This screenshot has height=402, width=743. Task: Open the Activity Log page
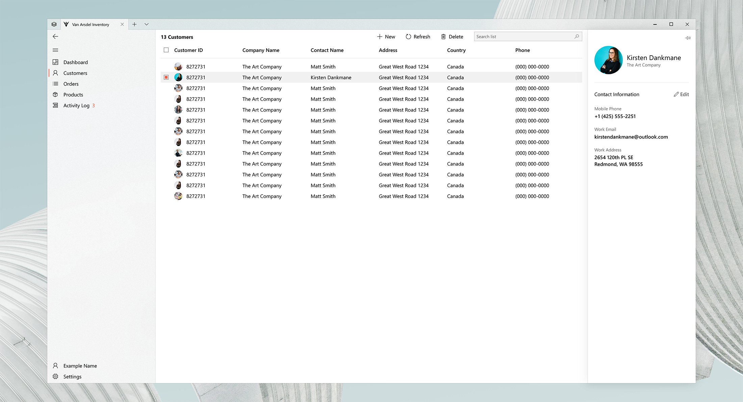coord(76,105)
